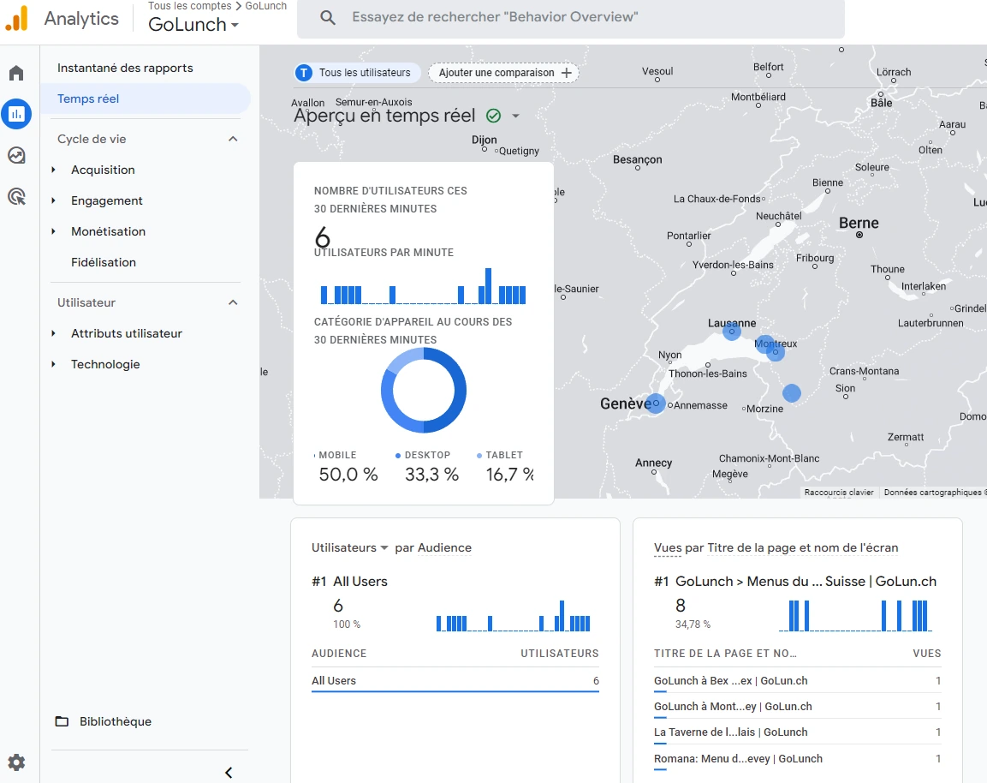This screenshot has height=783, width=987.
Task: Collapse the Cycle de vie section
Action: pyautogui.click(x=233, y=140)
